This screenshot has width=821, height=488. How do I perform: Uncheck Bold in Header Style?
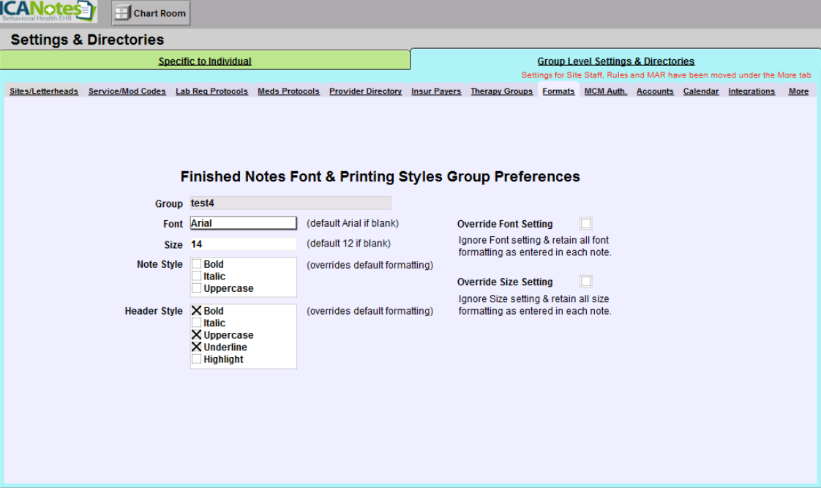[197, 311]
